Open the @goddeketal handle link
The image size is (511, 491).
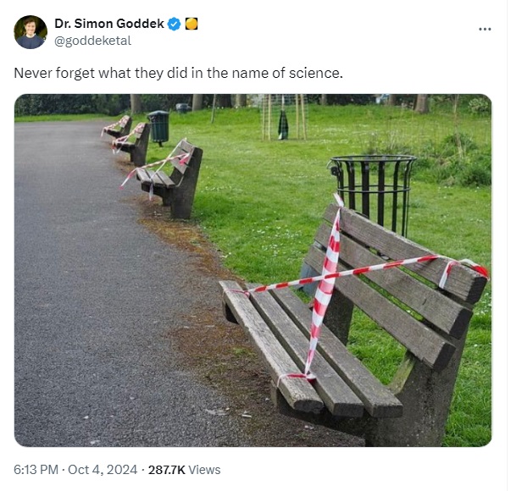(92, 41)
